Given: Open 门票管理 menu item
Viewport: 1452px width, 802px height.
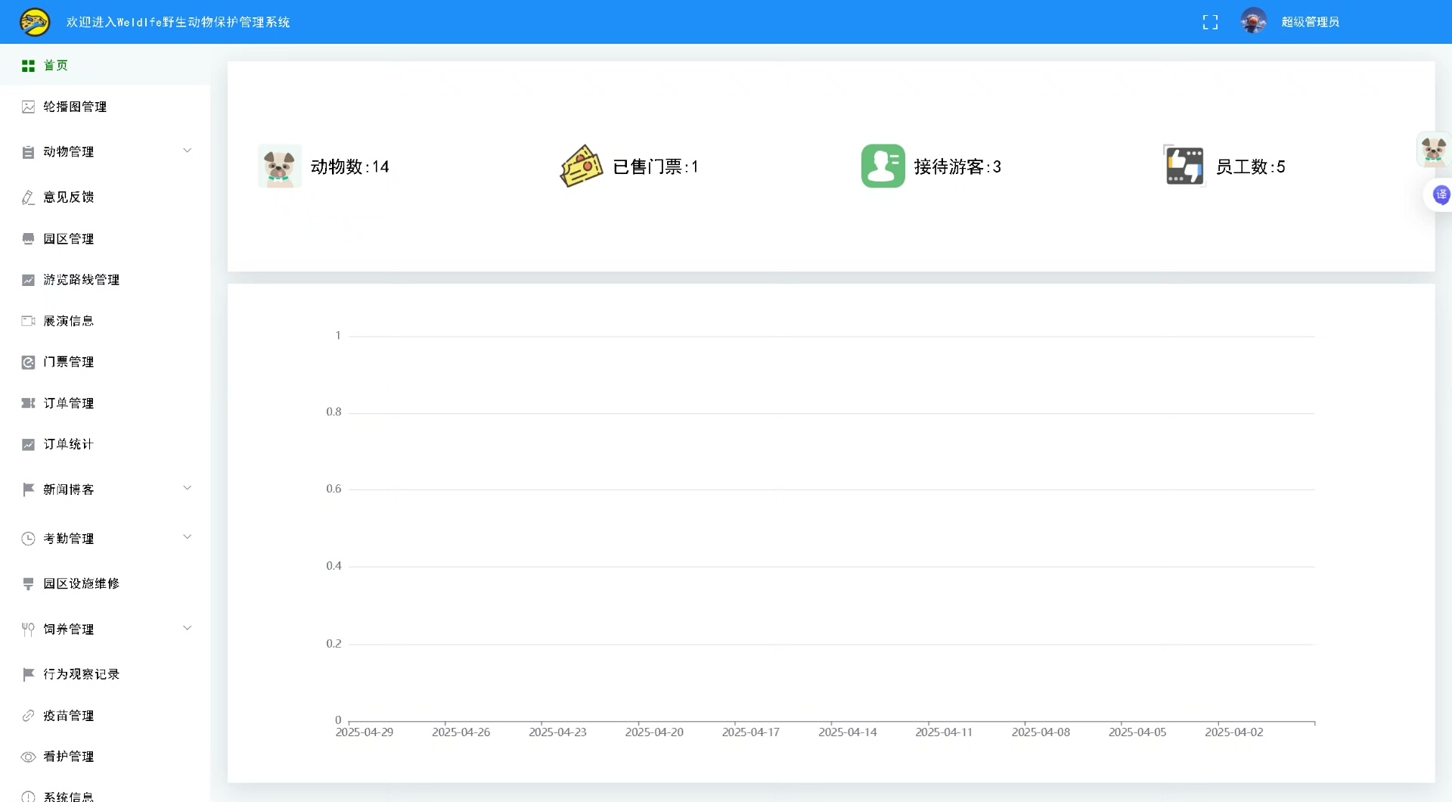Looking at the screenshot, I should click(x=105, y=362).
